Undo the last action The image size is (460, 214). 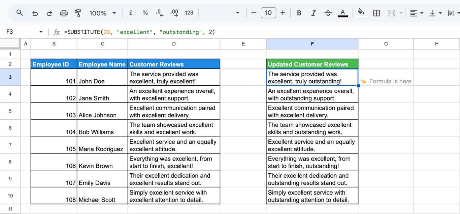pyautogui.click(x=35, y=13)
